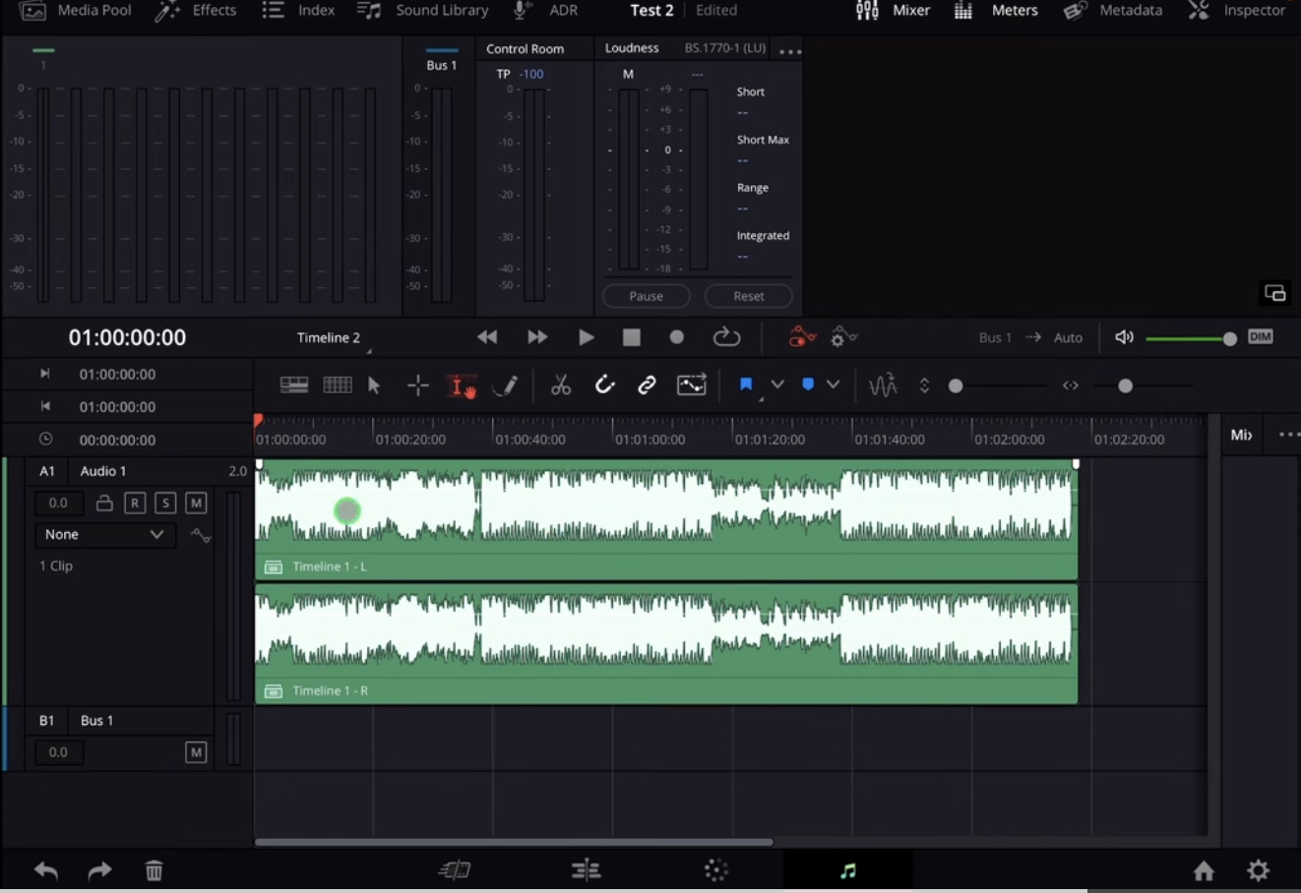1301x893 pixels.
Task: Open the Effects library
Action: pyautogui.click(x=196, y=11)
